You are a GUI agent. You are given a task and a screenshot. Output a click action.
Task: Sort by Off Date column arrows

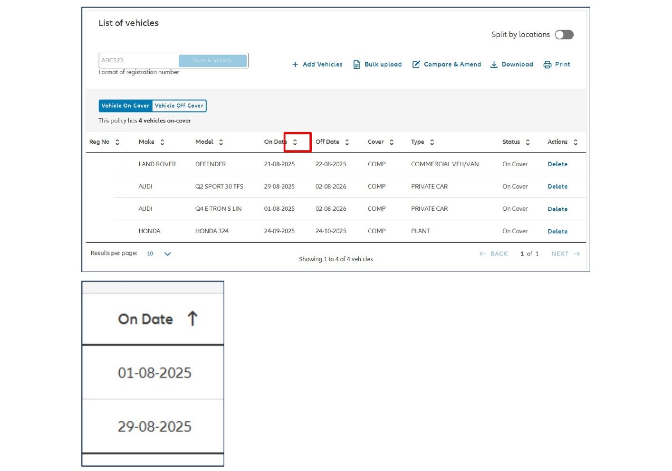[x=347, y=142]
